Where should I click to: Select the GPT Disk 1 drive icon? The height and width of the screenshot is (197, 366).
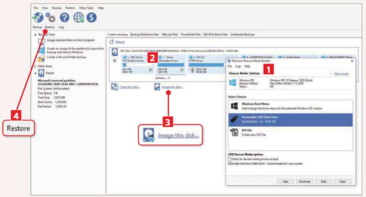click(x=115, y=52)
